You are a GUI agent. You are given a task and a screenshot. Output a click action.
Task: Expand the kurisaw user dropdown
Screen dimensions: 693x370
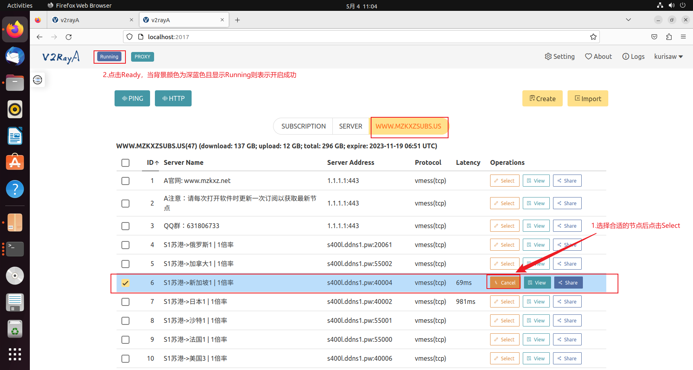(668, 57)
